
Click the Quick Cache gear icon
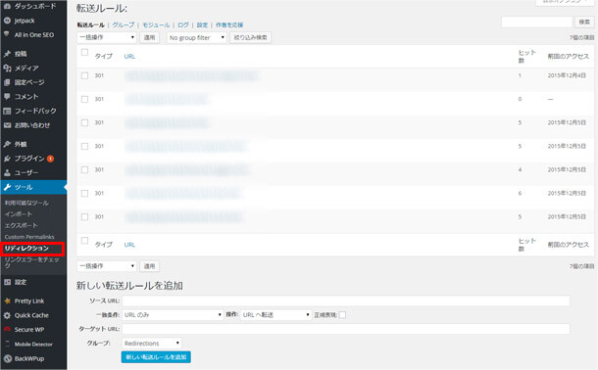click(x=7, y=315)
